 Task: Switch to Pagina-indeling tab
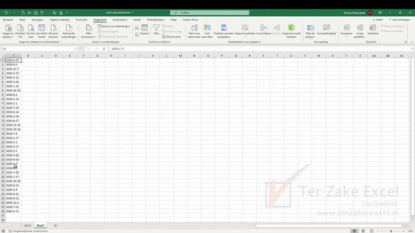pos(60,20)
